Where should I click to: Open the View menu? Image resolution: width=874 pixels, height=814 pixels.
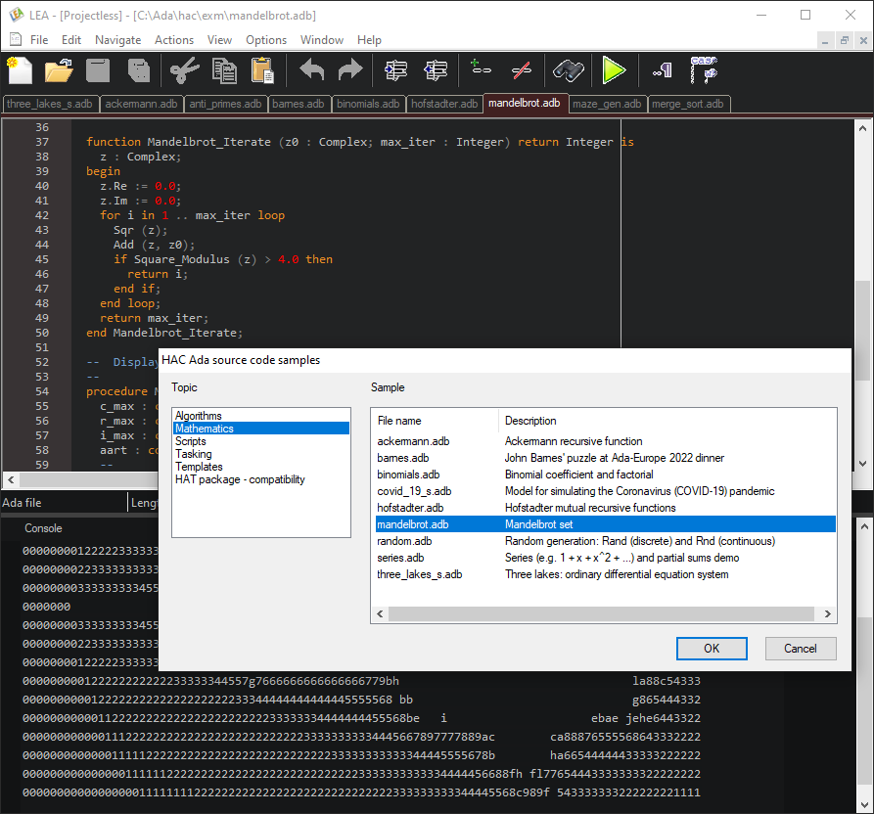[x=219, y=40]
